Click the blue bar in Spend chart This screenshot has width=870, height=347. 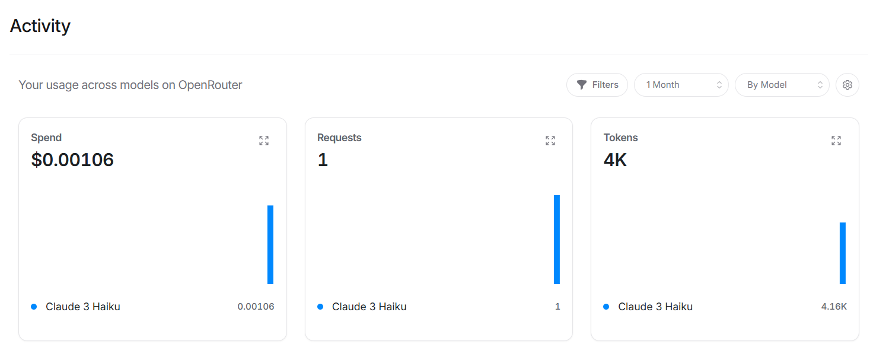click(270, 244)
